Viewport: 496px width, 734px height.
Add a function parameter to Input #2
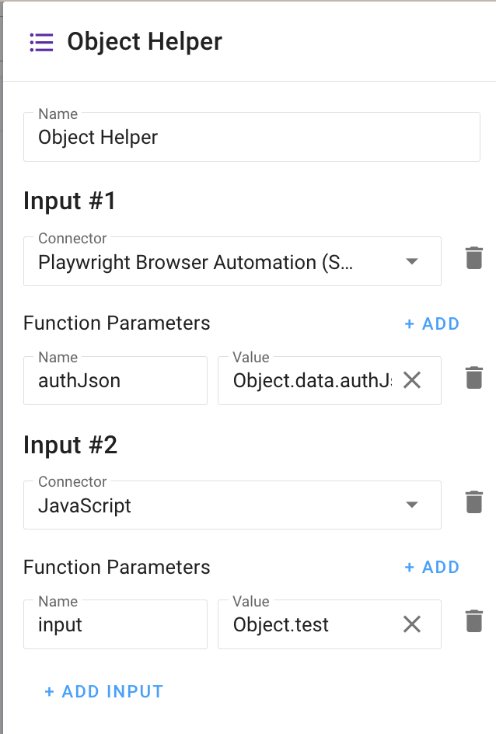coord(432,567)
